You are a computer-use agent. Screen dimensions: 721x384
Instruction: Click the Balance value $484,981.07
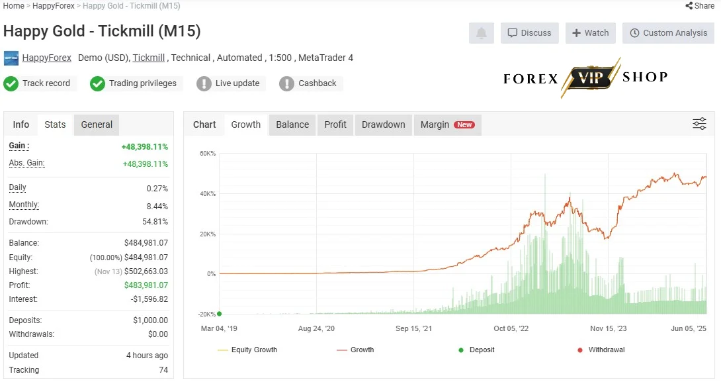[x=146, y=243]
